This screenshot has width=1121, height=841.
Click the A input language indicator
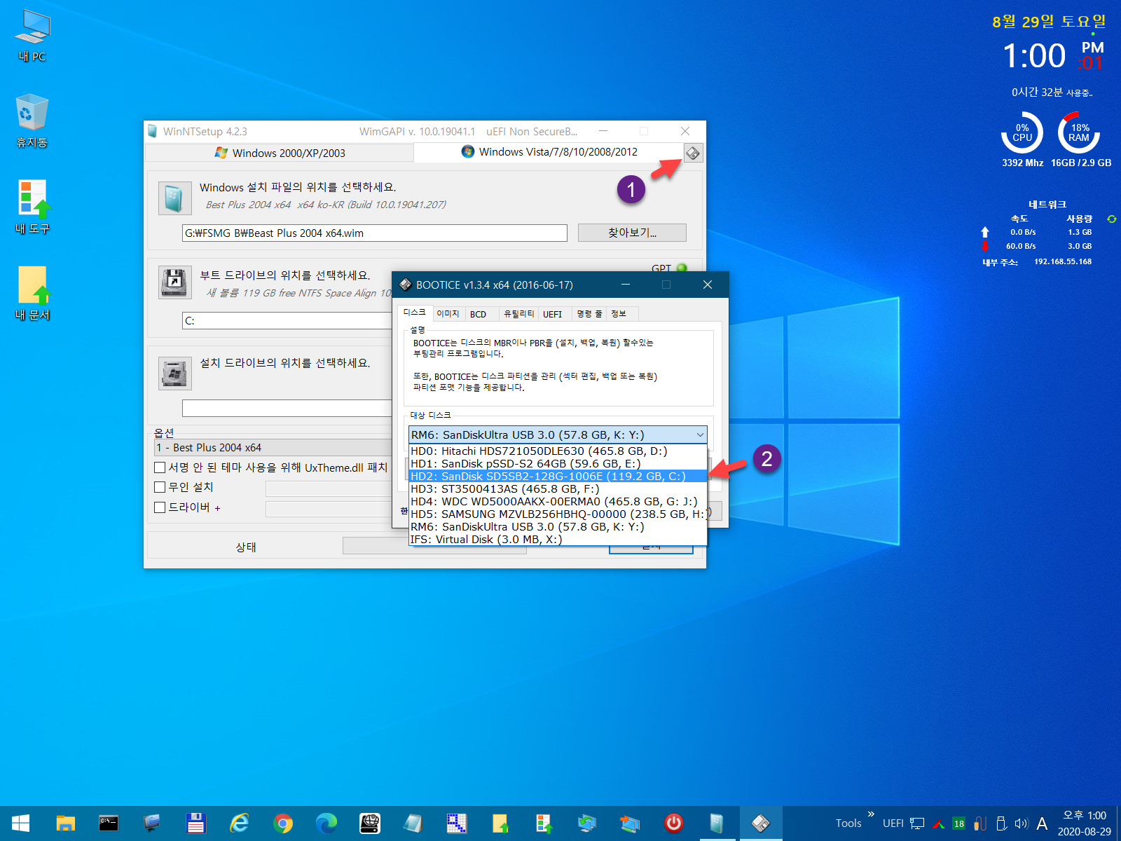[x=1043, y=823]
